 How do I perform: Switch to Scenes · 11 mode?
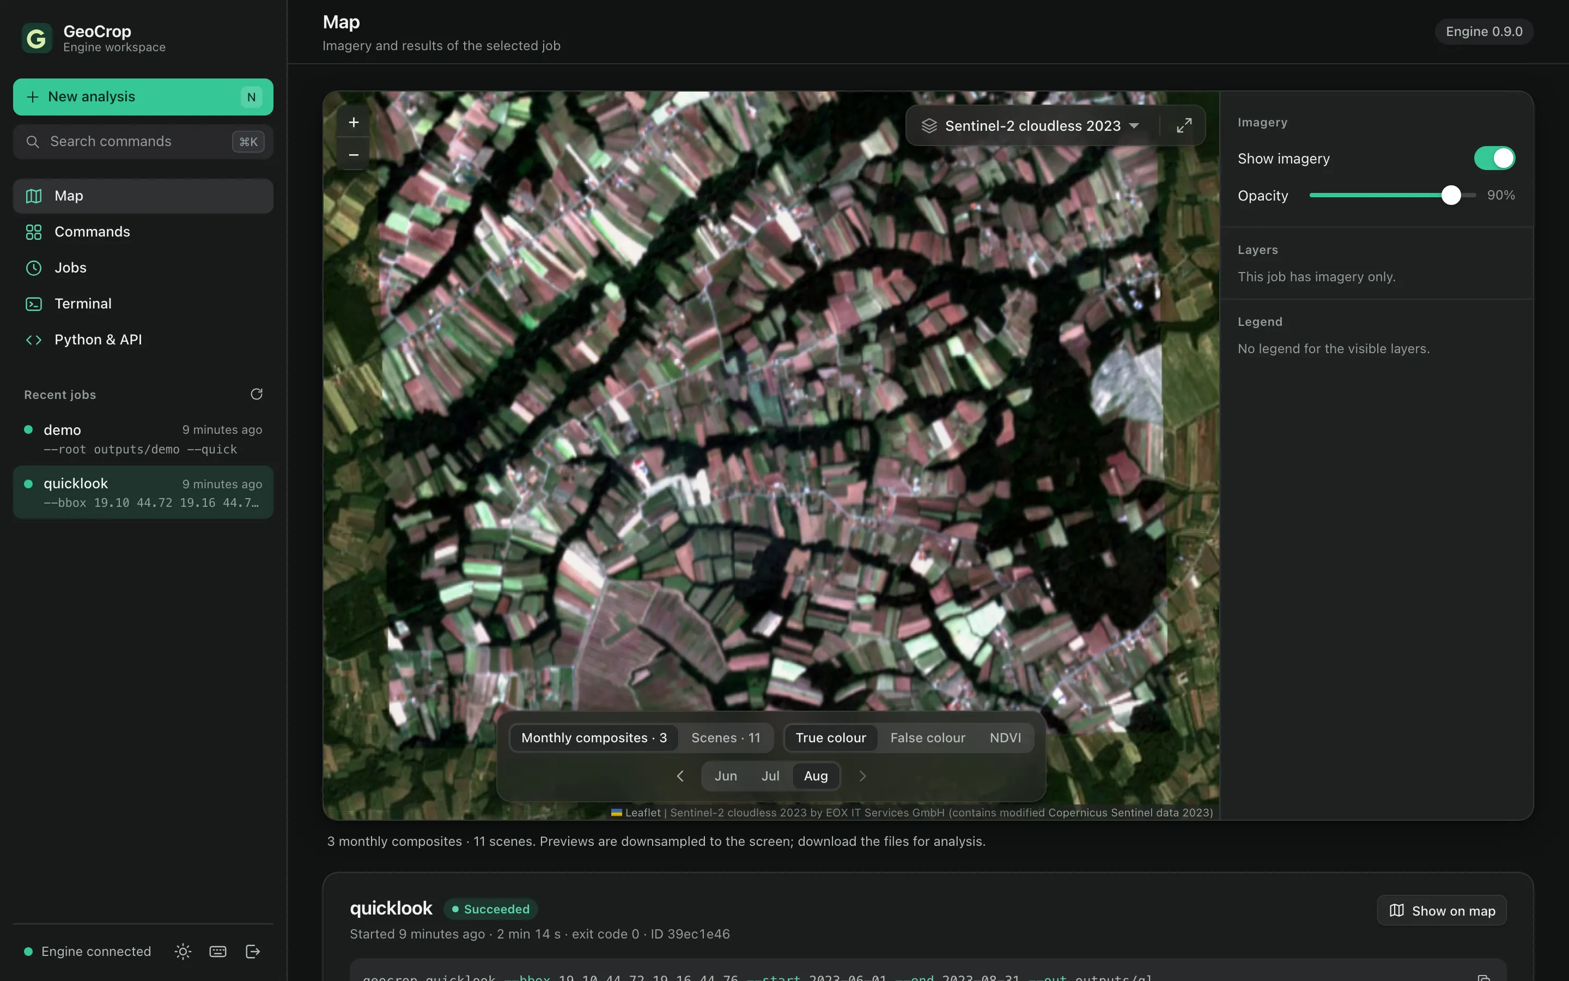[x=726, y=738]
